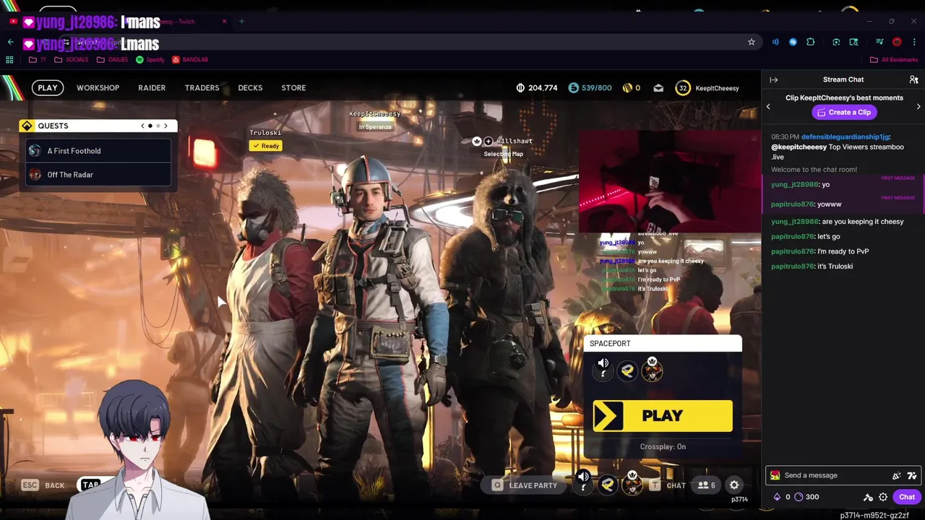Switch to the STORE tab
The image size is (925, 520).
pyautogui.click(x=293, y=87)
